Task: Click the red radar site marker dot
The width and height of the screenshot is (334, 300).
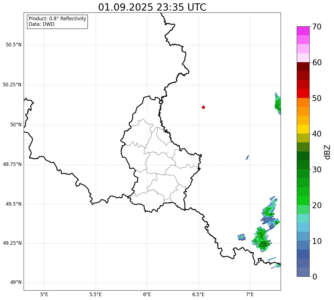Action: 203,107
